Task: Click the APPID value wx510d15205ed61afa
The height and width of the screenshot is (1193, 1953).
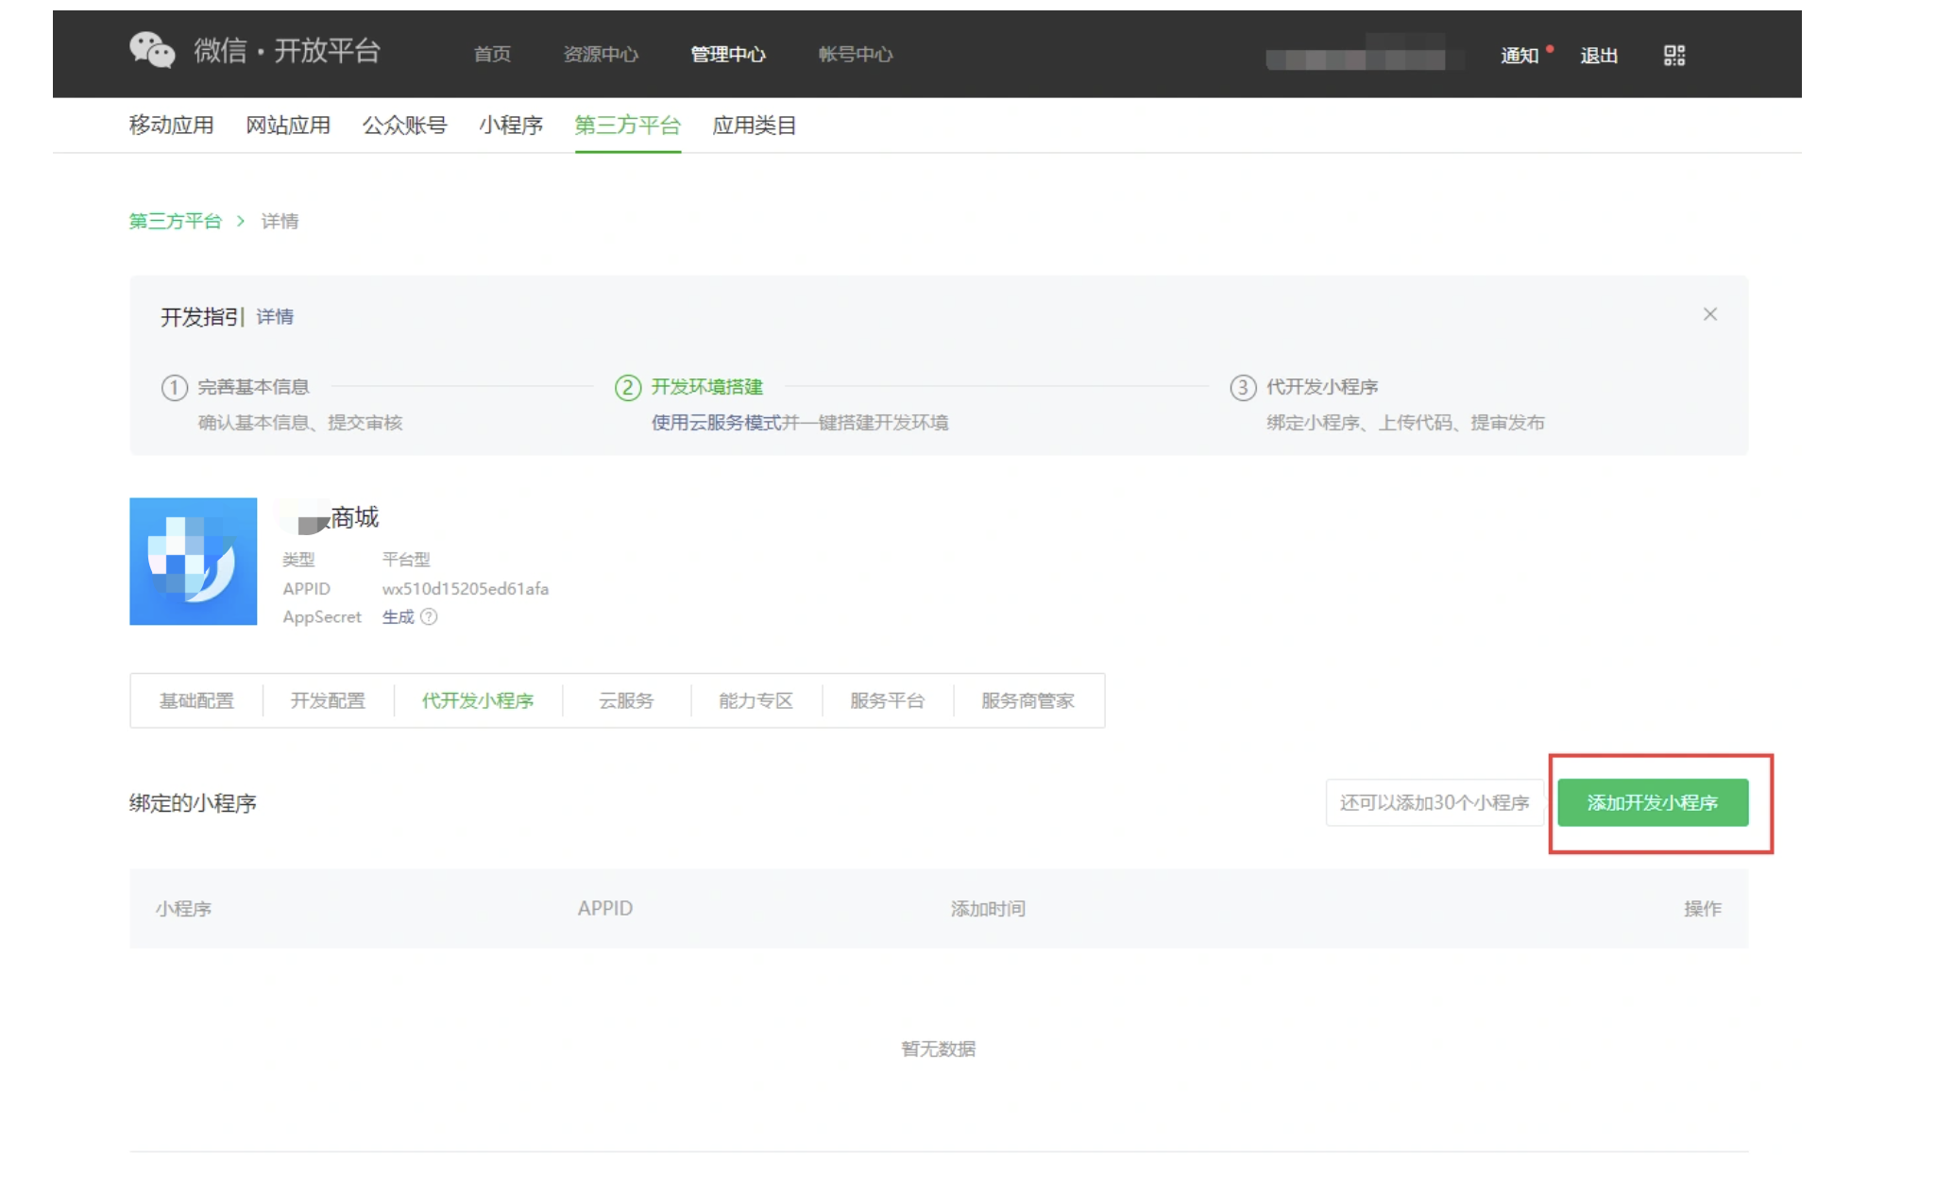Action: (x=466, y=588)
